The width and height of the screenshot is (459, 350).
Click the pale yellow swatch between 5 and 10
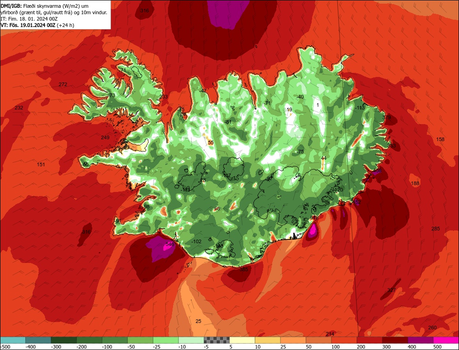242,340
